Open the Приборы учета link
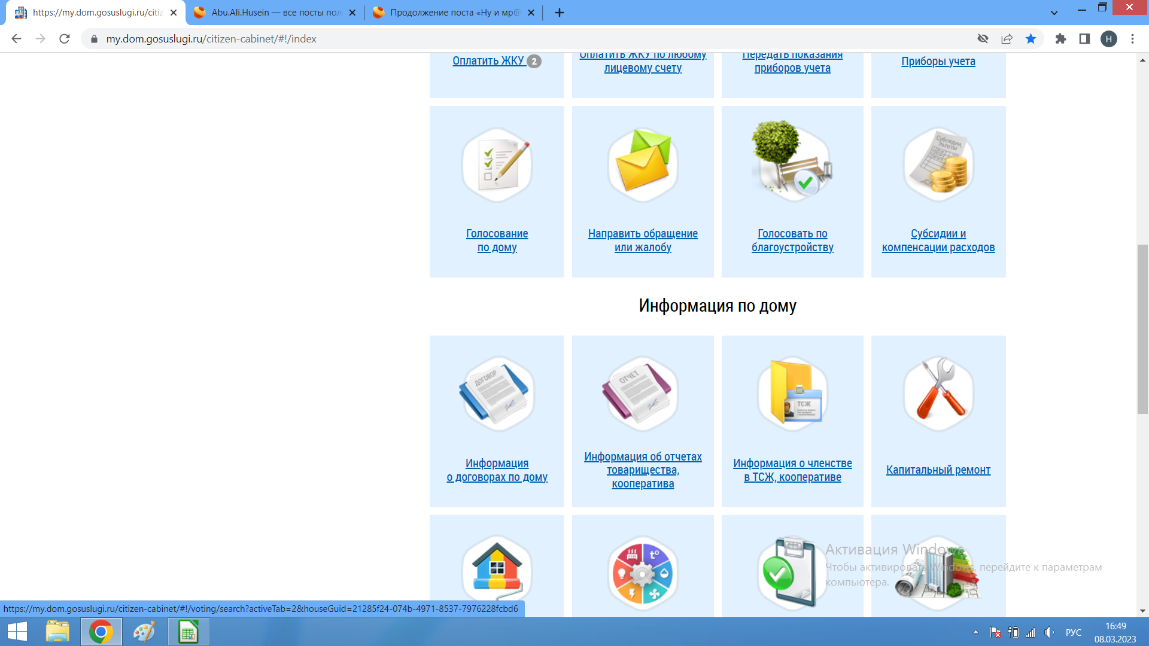The width and height of the screenshot is (1149, 646). point(938,61)
